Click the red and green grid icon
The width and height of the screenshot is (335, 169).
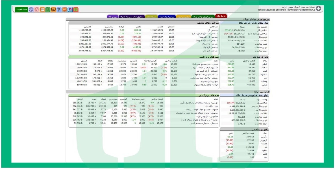tap(76, 9)
